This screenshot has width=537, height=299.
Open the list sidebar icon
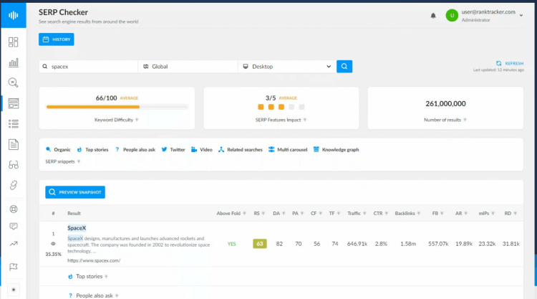[14, 124]
